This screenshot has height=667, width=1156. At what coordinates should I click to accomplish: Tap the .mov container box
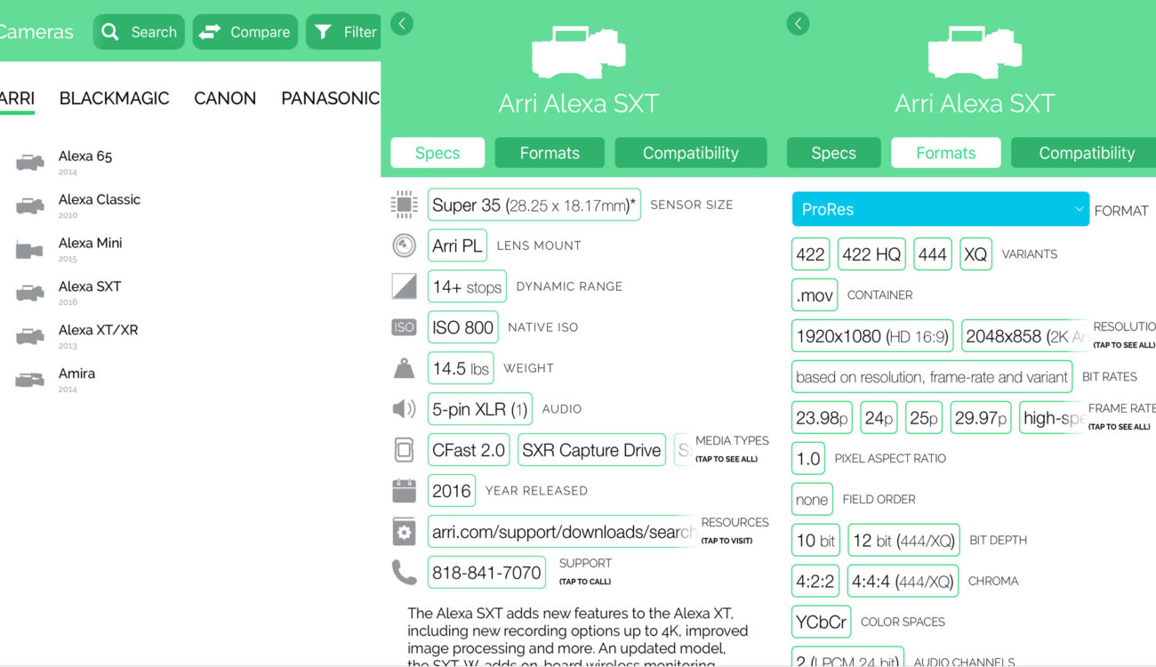pyautogui.click(x=815, y=295)
